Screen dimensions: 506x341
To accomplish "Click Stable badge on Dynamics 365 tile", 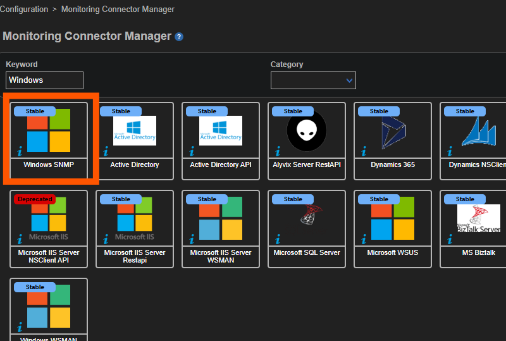I will coord(379,111).
